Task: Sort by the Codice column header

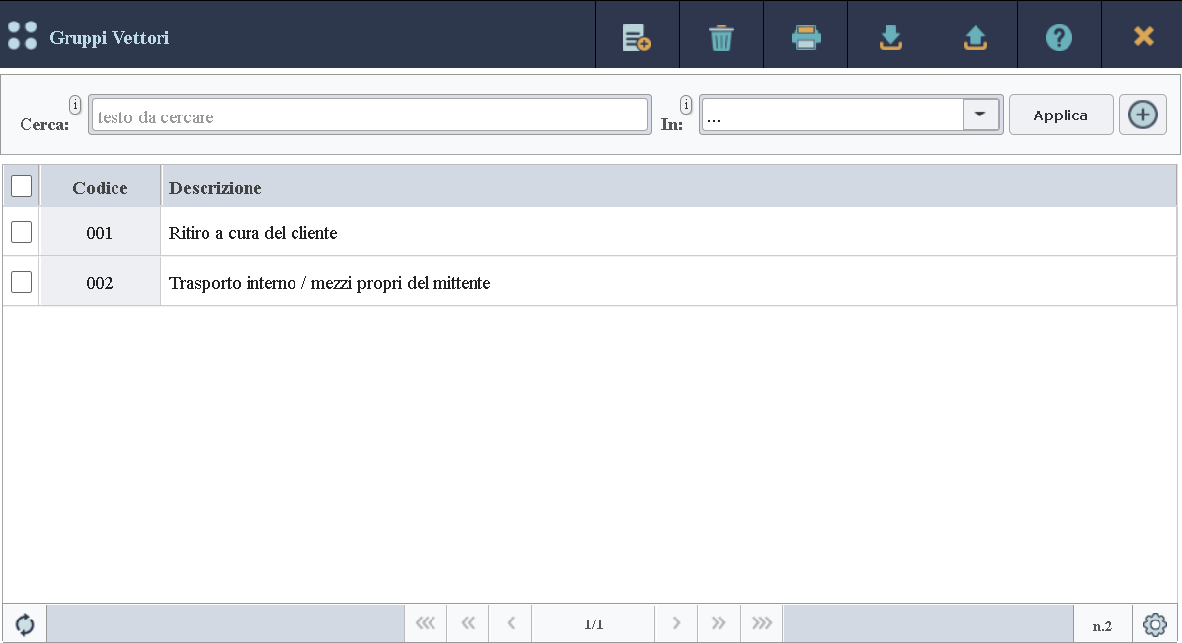Action: [x=100, y=187]
